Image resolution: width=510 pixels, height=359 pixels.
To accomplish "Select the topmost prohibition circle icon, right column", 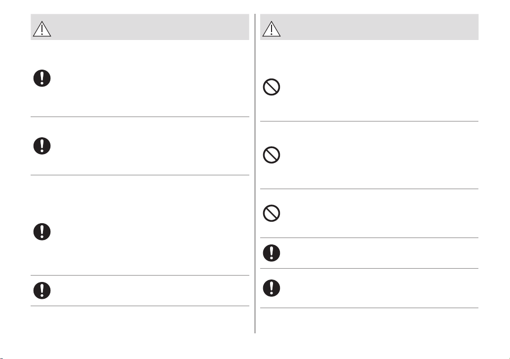I will [271, 87].
